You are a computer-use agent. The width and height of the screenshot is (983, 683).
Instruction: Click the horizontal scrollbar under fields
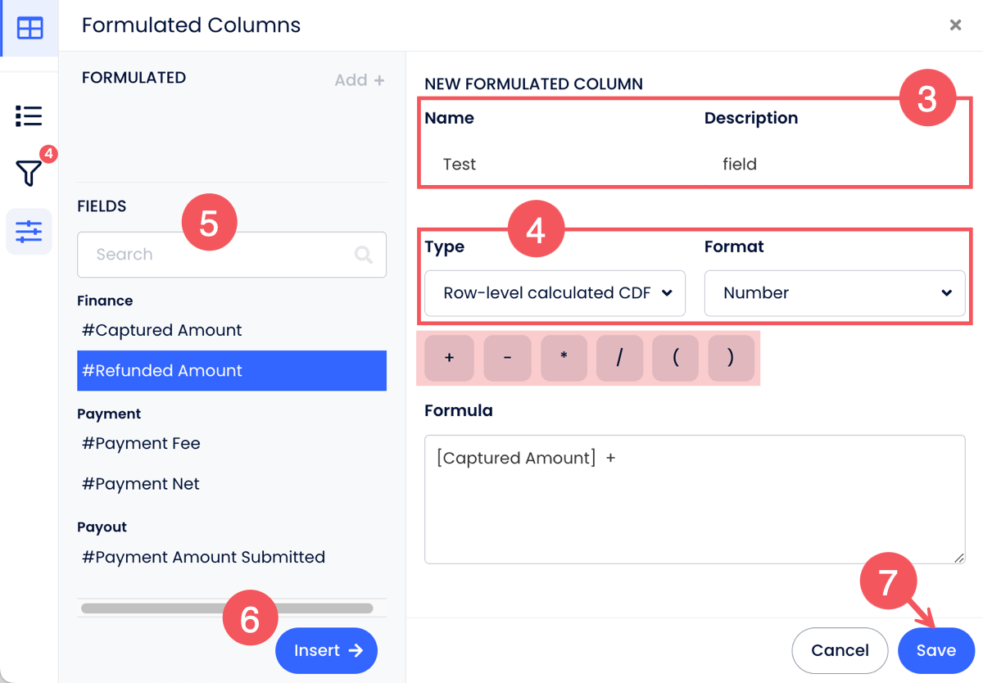click(x=227, y=608)
